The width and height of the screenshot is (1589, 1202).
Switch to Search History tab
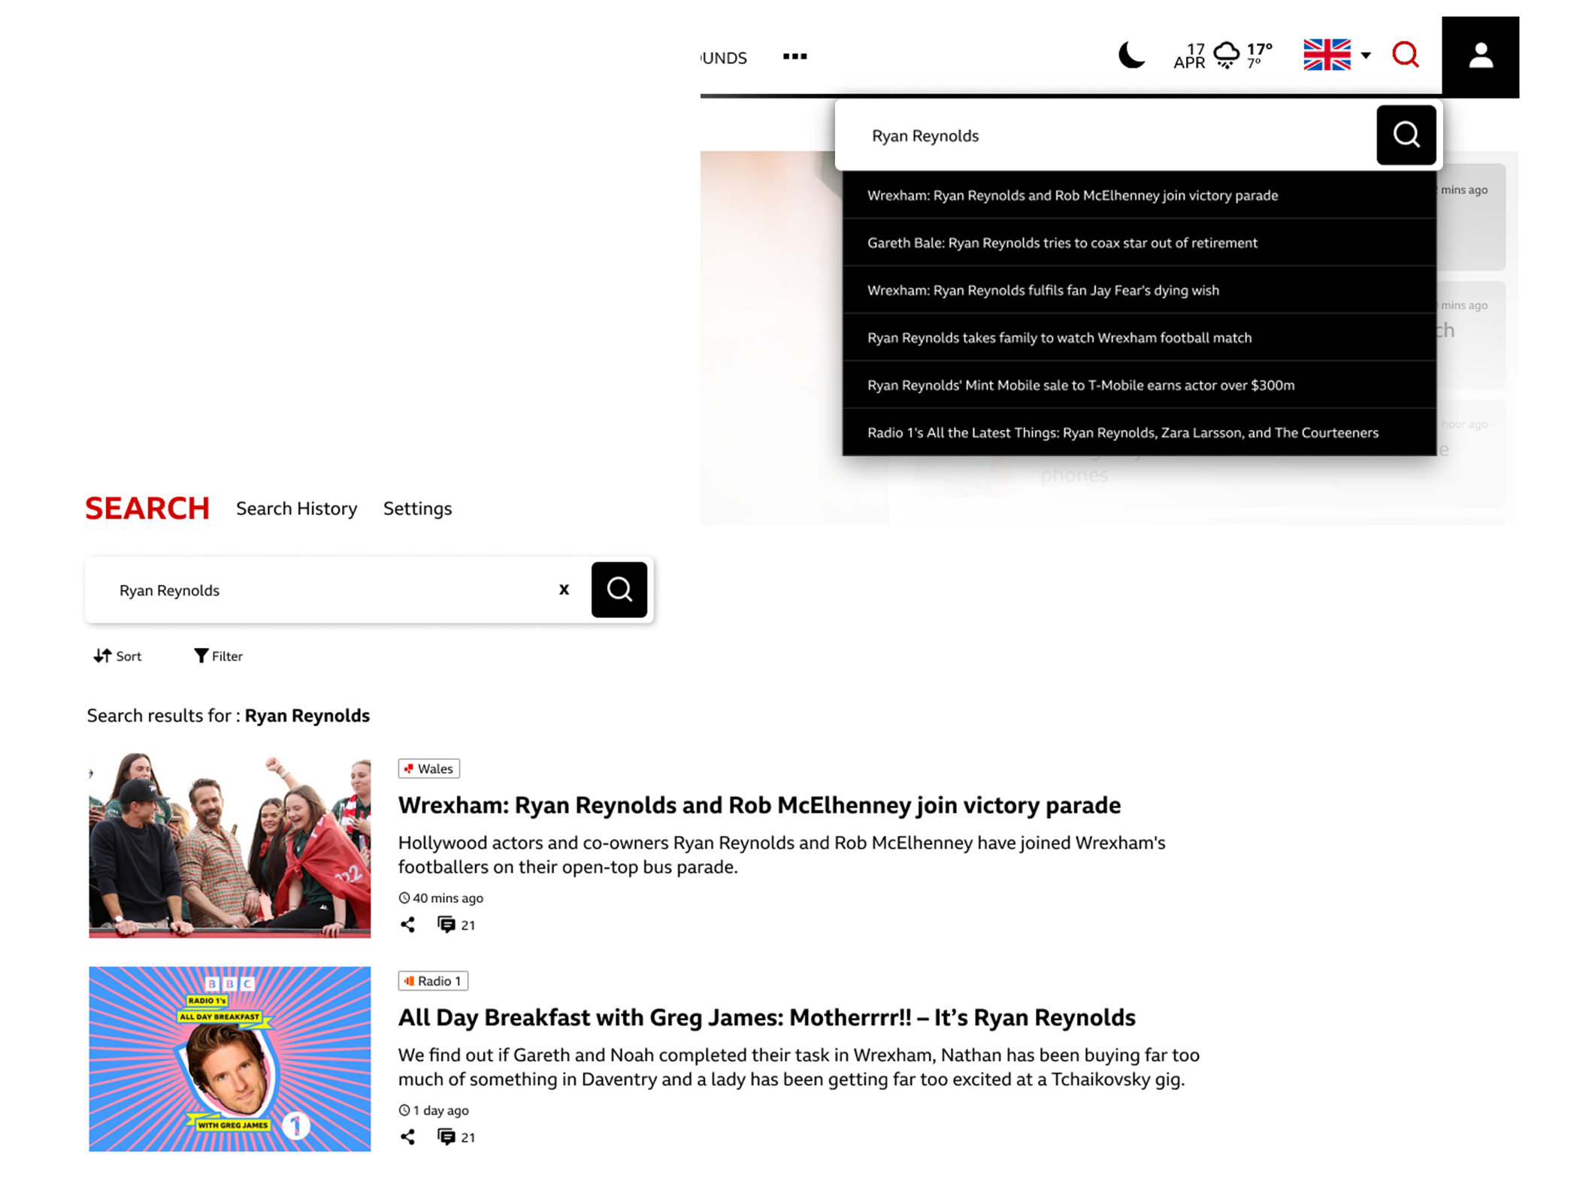(x=297, y=509)
